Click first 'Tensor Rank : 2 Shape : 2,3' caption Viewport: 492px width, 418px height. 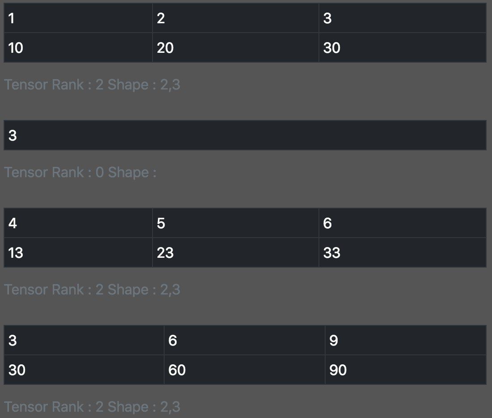tap(92, 85)
